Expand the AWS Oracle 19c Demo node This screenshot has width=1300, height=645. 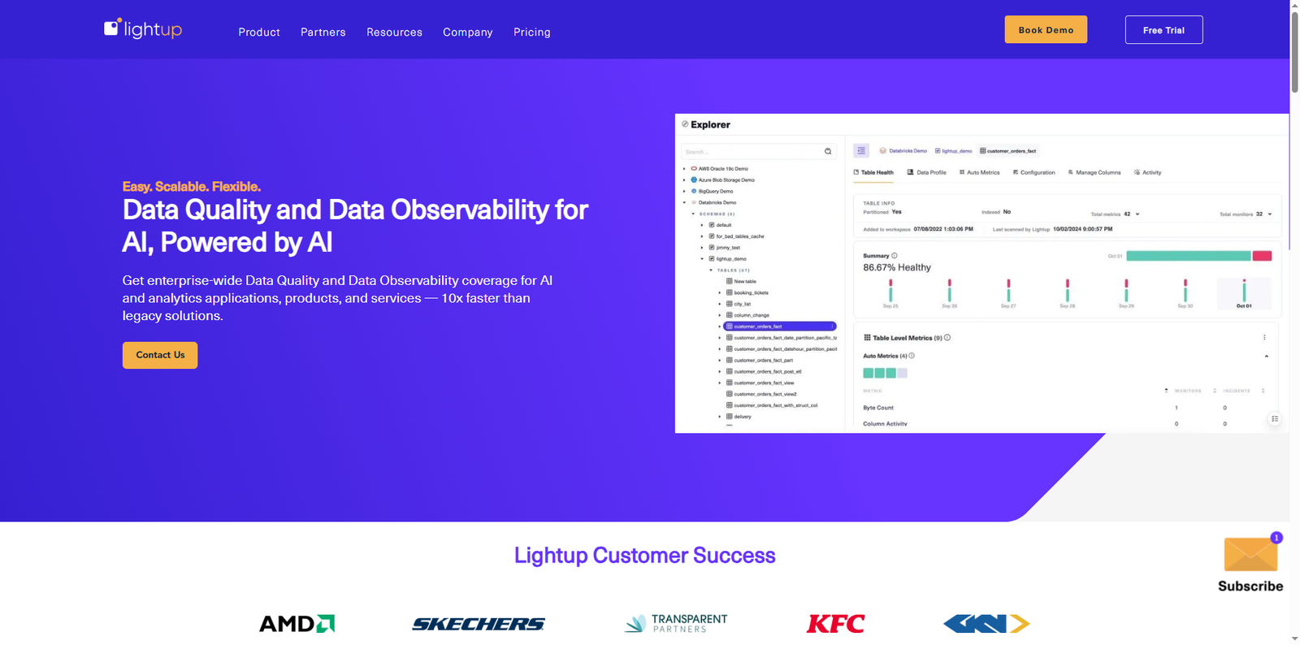coord(684,169)
